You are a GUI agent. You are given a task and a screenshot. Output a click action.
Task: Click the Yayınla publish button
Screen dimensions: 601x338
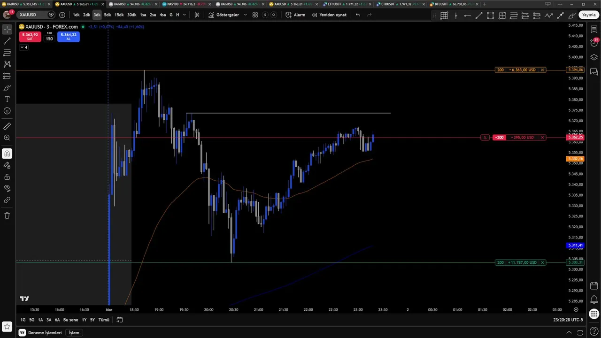coord(589,15)
